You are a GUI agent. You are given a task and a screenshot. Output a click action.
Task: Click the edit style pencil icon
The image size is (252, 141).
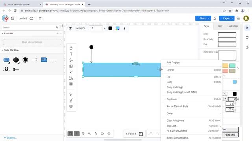[x=70, y=28]
